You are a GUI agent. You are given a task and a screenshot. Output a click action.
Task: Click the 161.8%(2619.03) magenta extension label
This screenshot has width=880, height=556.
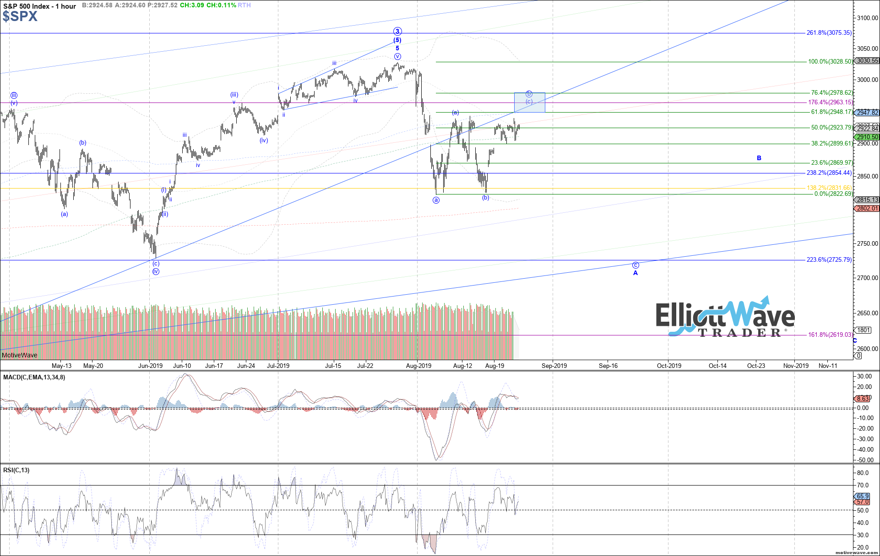tap(831, 335)
